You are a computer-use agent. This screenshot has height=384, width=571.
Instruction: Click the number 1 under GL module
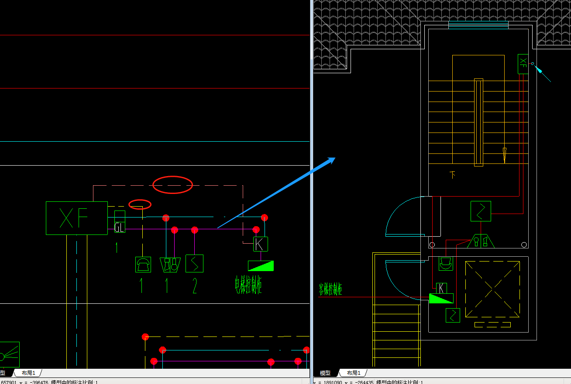coord(117,248)
